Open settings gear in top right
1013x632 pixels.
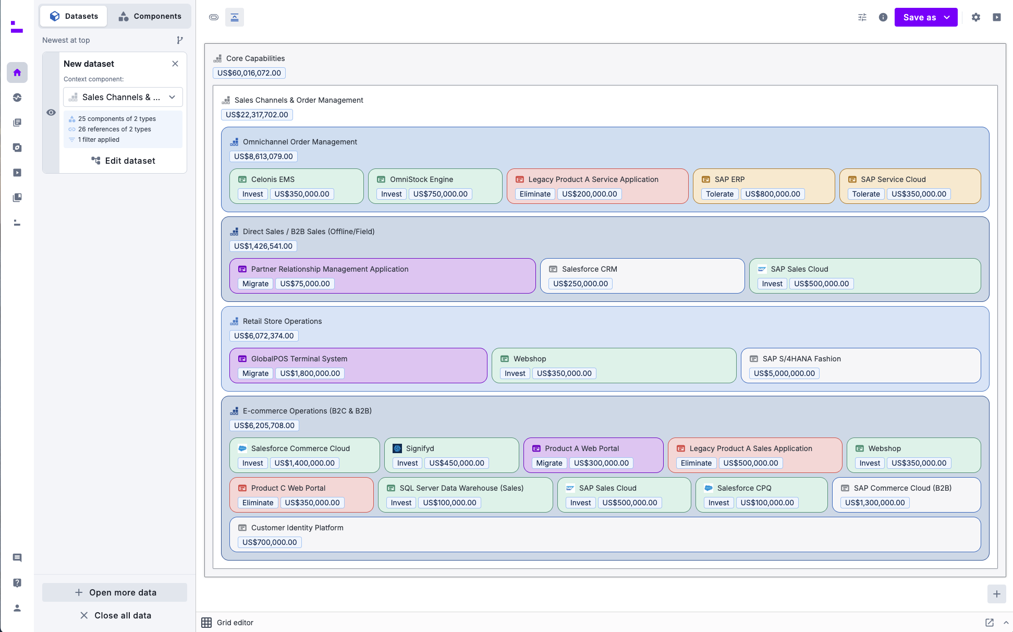coord(976,17)
